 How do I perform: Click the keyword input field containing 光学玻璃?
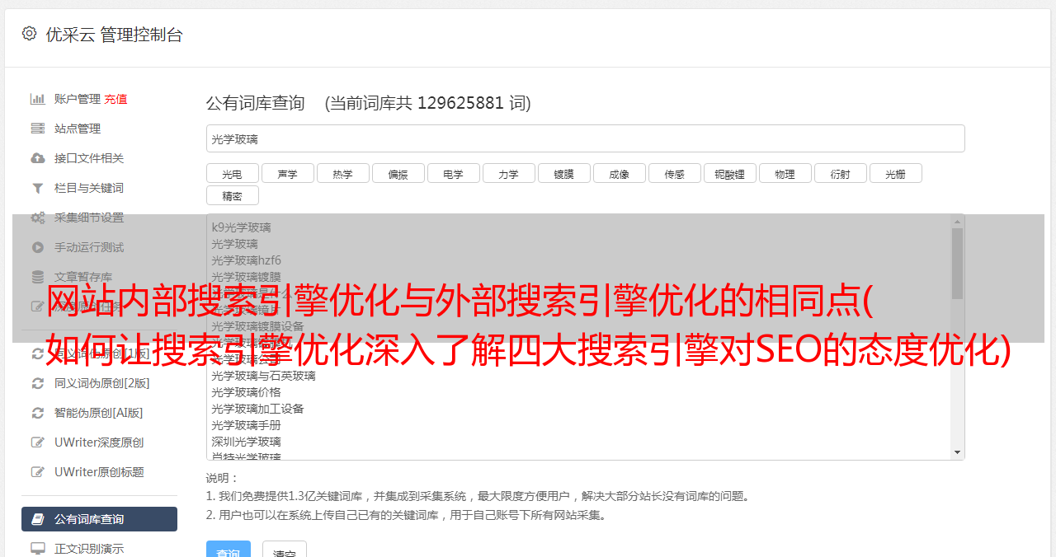585,138
